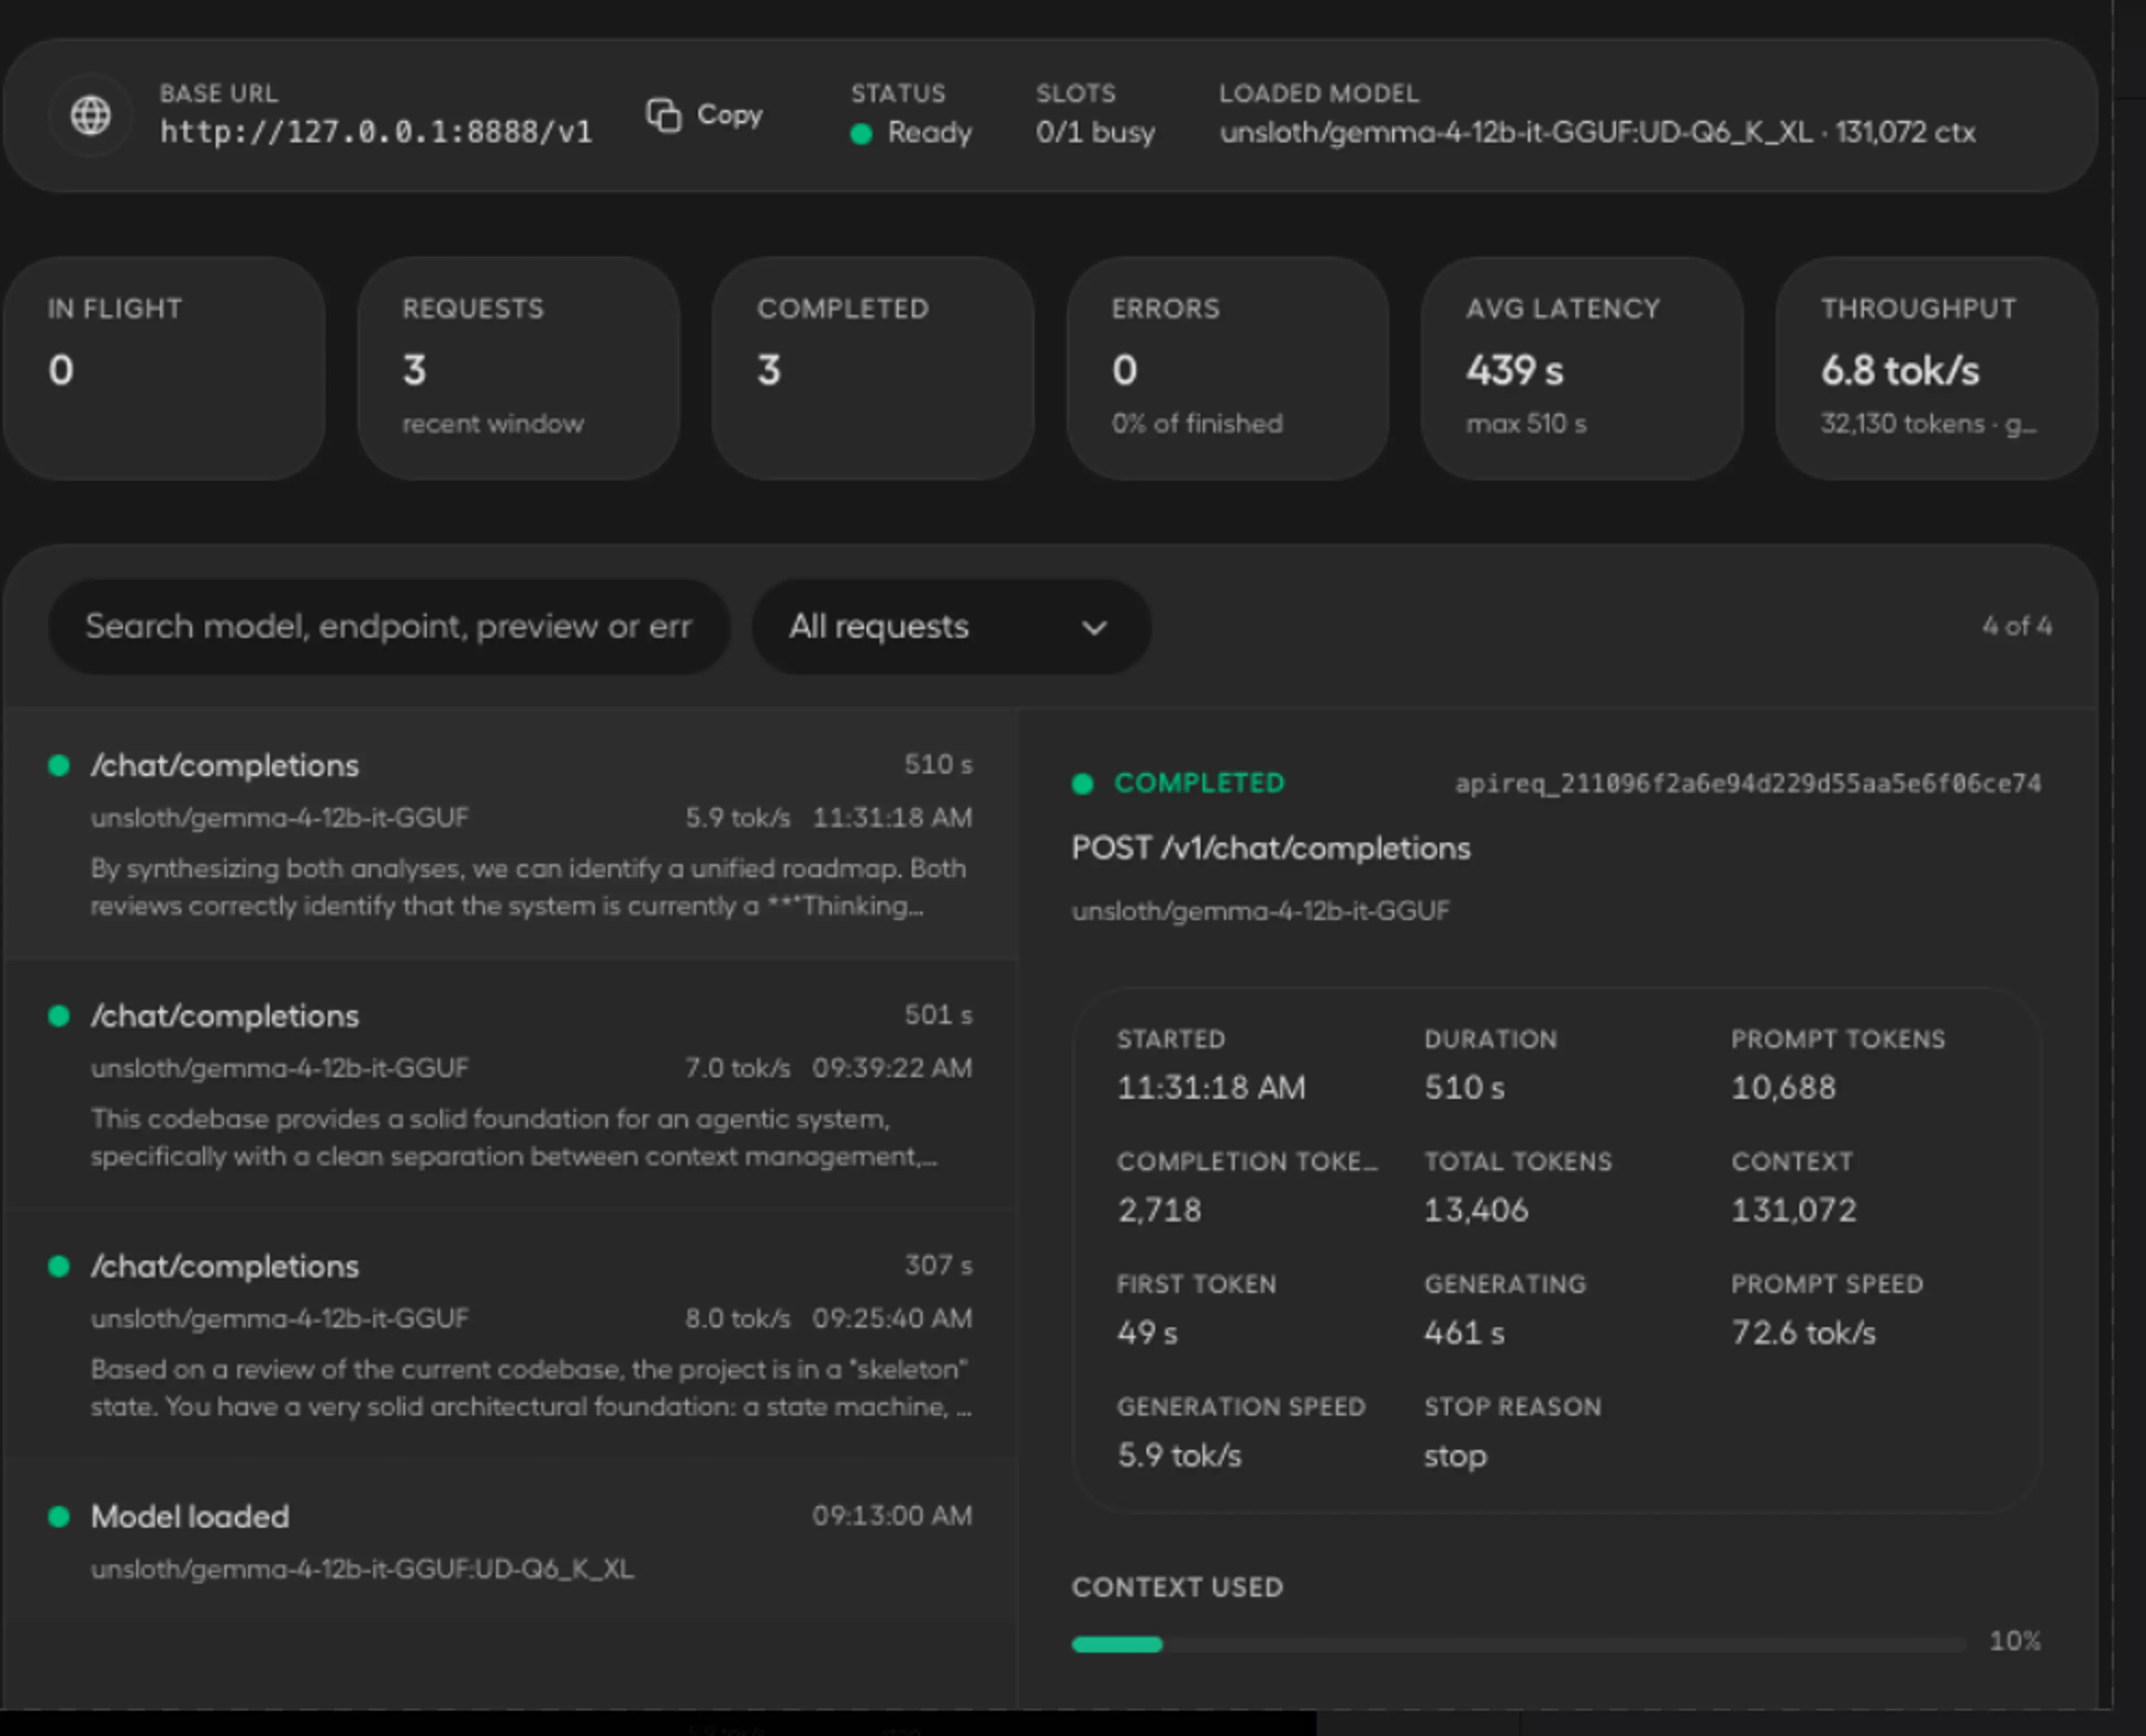
Task: Click the Generating value 461 s
Action: 1464,1333
